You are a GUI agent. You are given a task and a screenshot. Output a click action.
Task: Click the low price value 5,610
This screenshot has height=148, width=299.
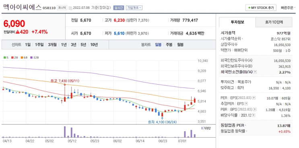click(119, 33)
